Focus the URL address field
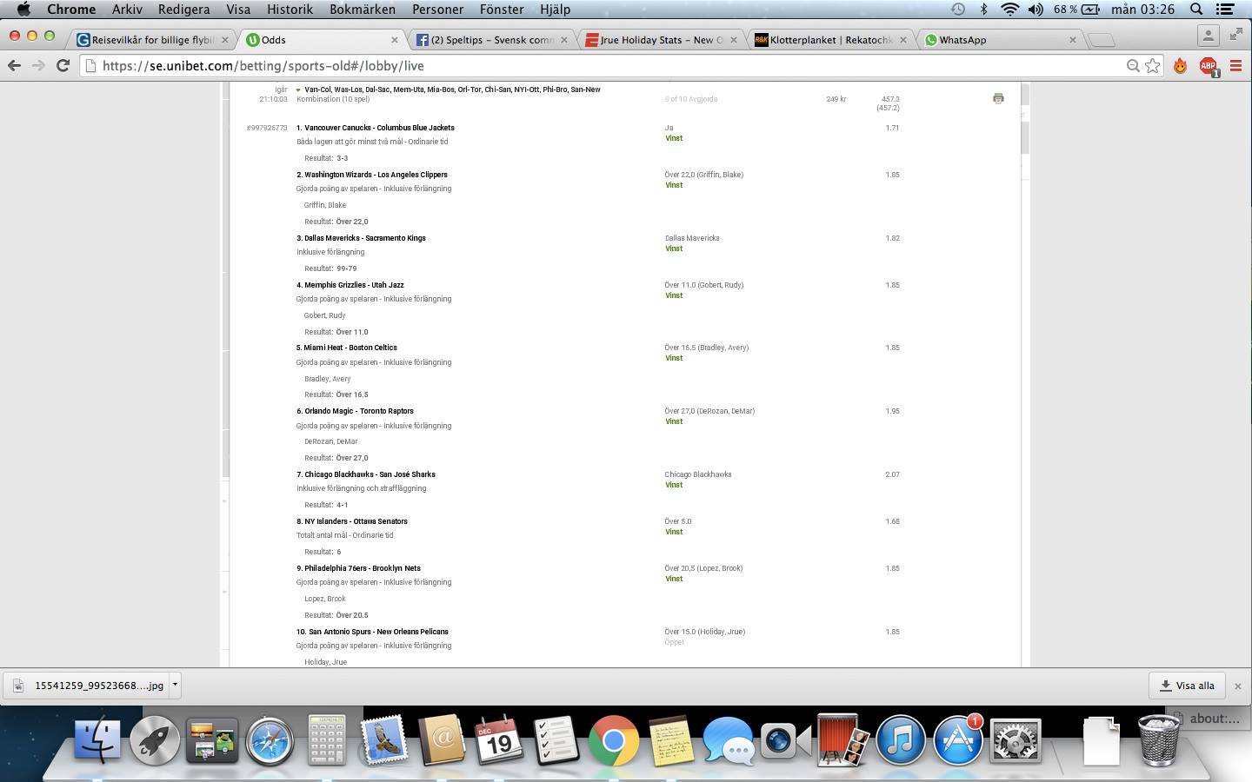 point(609,65)
